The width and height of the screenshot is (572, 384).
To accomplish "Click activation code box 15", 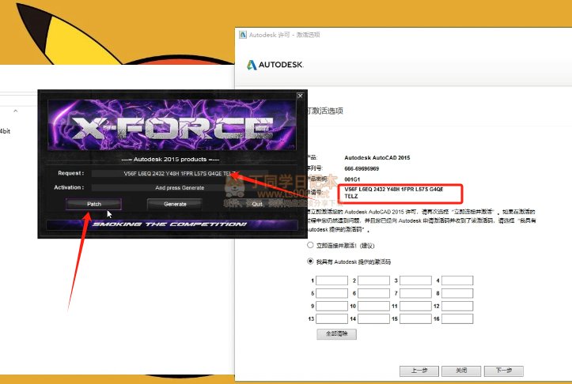I will [x=415, y=318].
